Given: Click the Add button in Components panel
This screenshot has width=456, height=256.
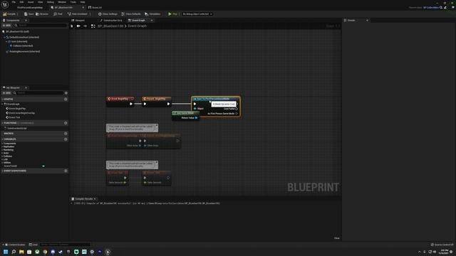Looking at the screenshot, I should pyautogui.click(x=6, y=26).
